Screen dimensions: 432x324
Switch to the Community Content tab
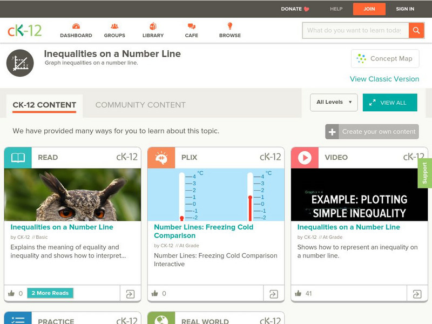coord(140,105)
